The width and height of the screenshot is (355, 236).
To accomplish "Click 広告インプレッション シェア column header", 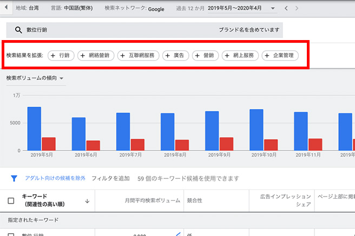I will pyautogui.click(x=285, y=200).
